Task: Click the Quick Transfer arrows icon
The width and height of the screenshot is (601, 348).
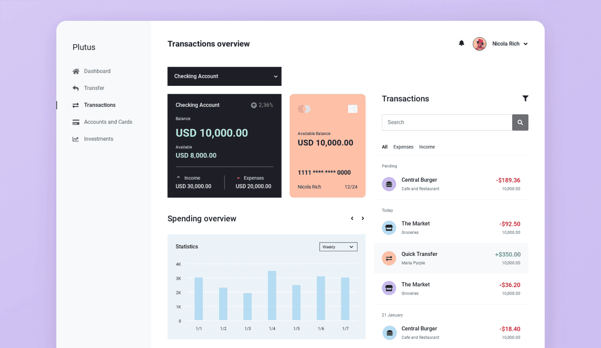Action: click(x=389, y=258)
